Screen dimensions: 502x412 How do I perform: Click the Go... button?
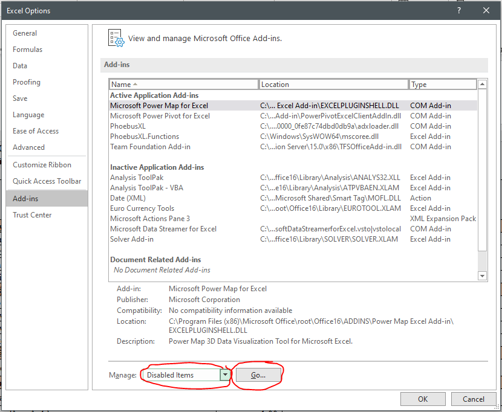point(258,375)
